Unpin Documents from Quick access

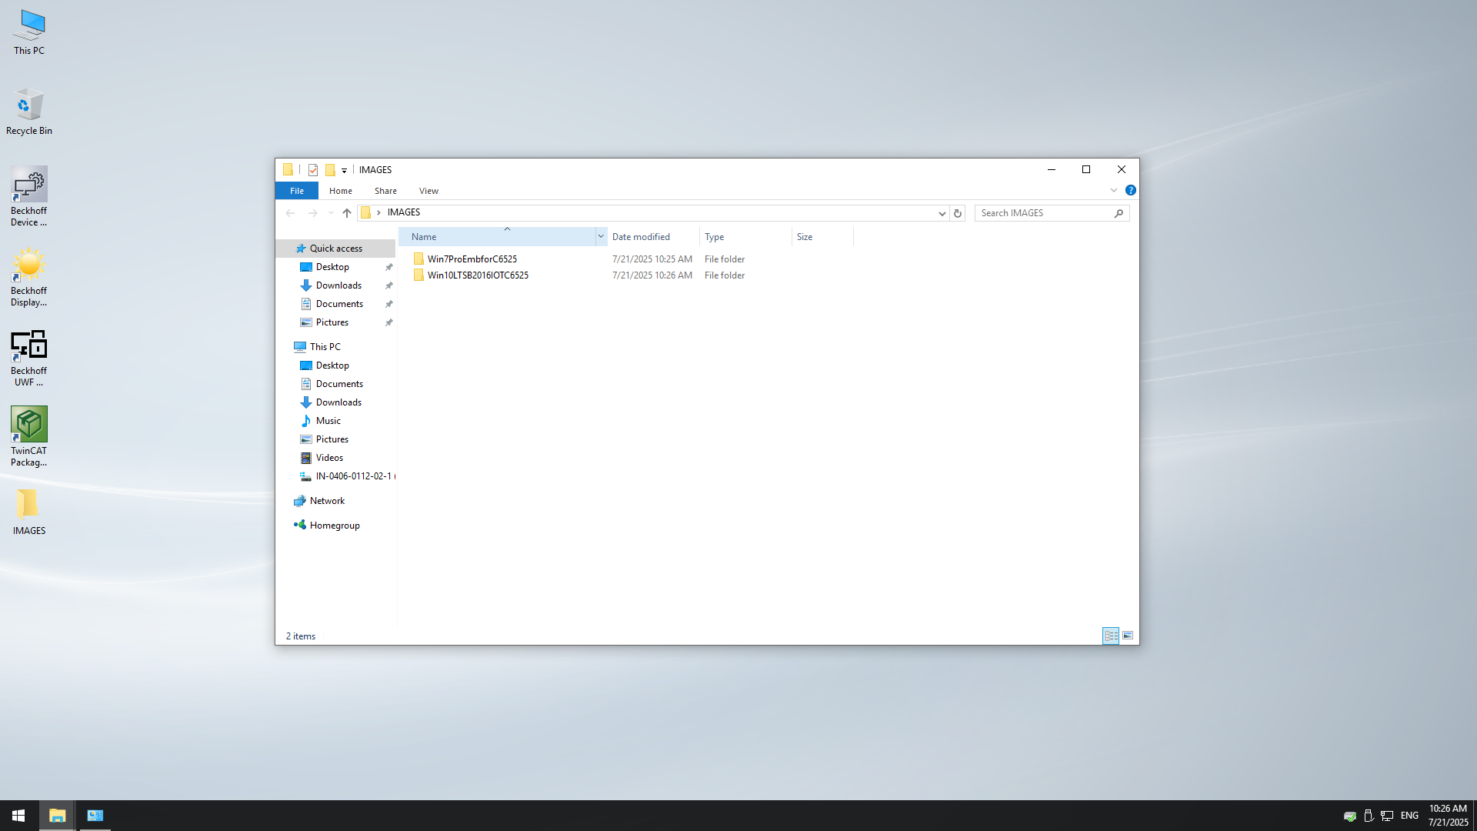point(389,304)
